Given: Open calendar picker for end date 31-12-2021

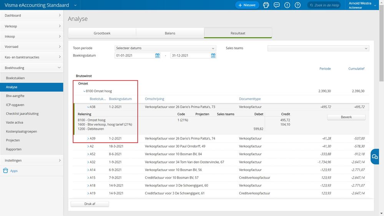Looking at the screenshot, I should [x=213, y=56].
